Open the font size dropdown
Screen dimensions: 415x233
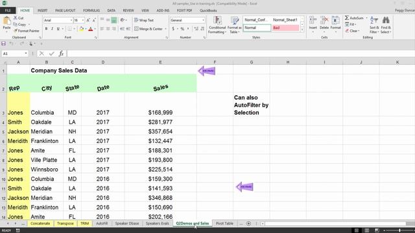83,20
